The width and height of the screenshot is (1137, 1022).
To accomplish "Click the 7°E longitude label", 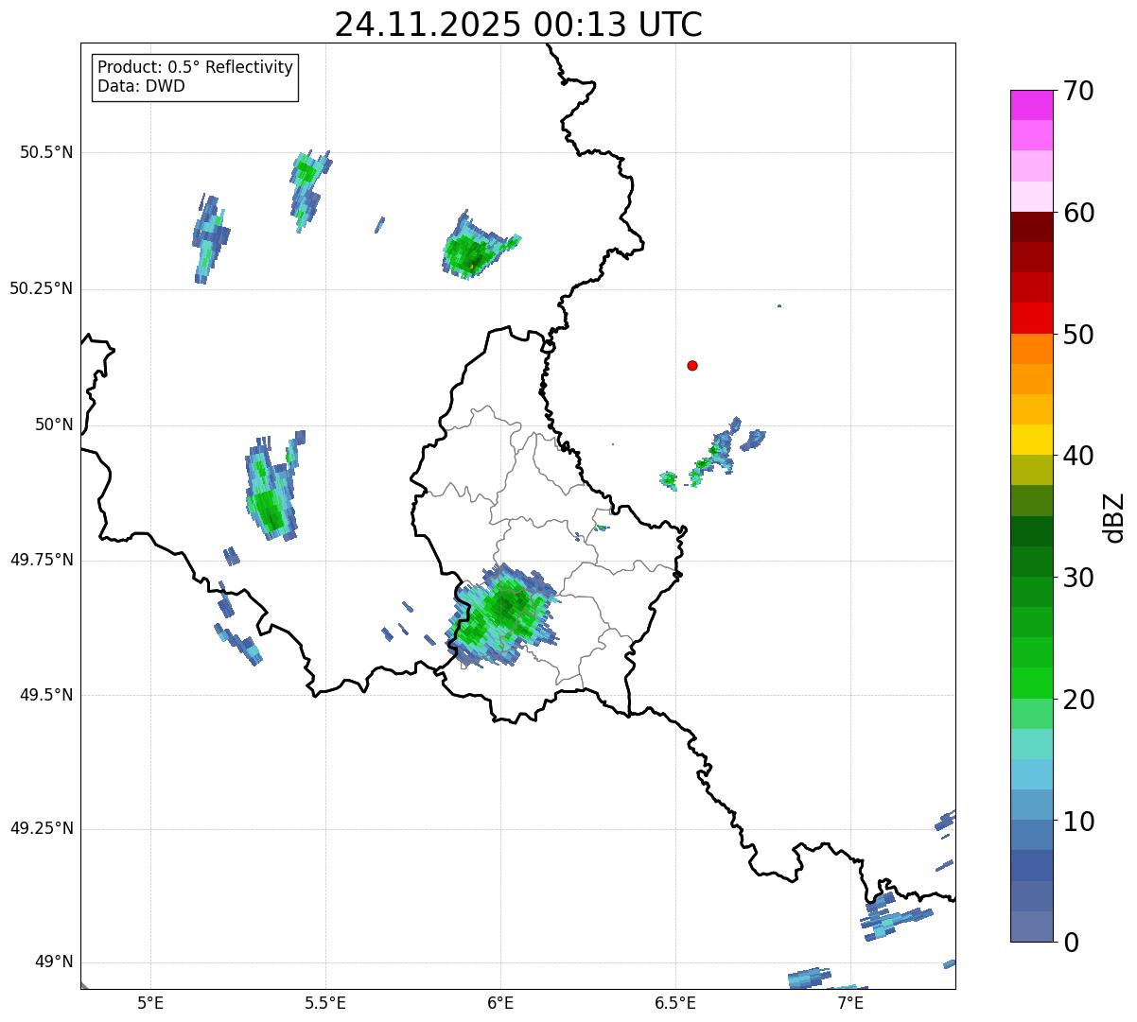I will pos(850,1002).
